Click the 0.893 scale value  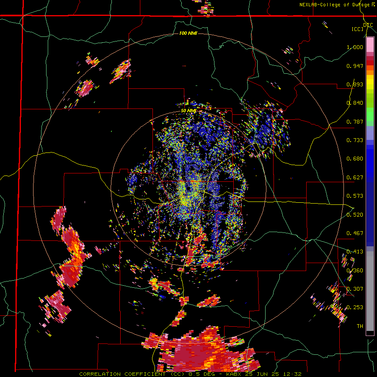(355, 84)
